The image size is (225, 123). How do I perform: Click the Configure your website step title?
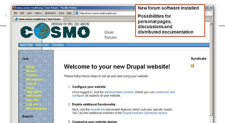tap(89, 87)
